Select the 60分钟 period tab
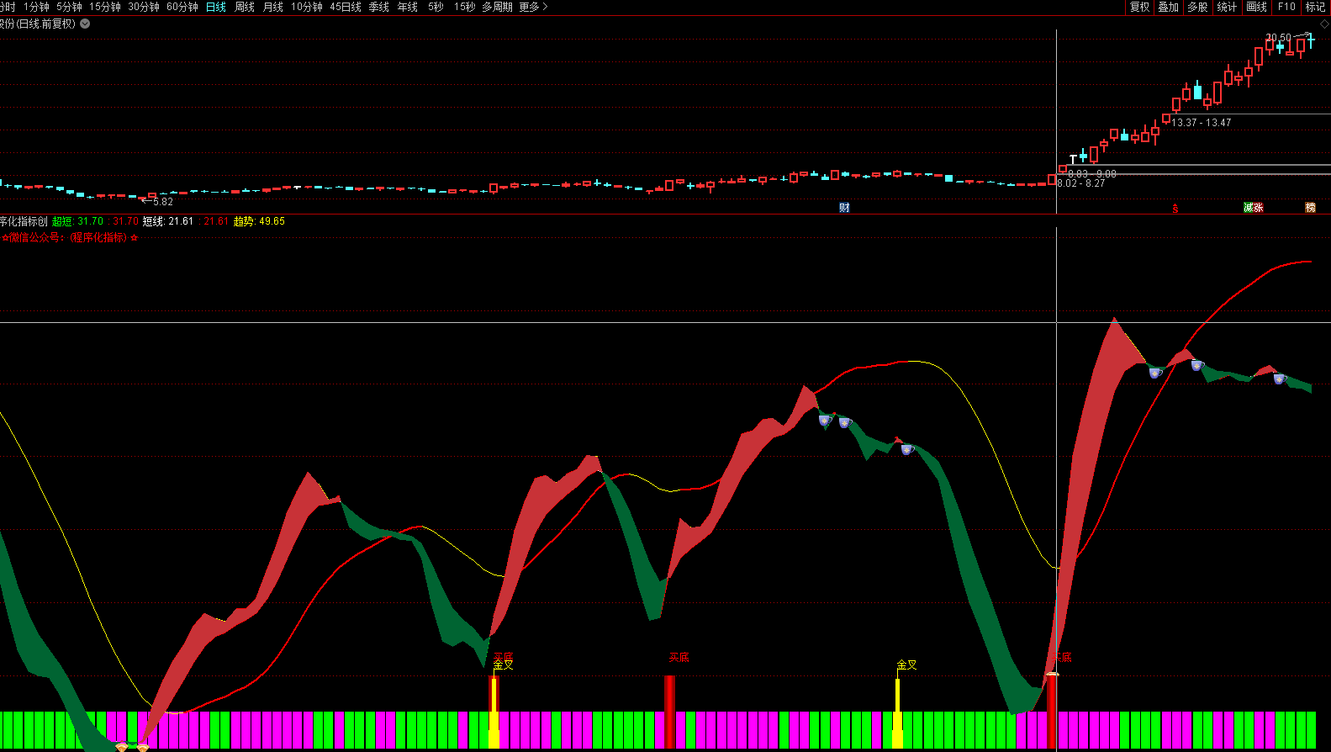 point(182,7)
